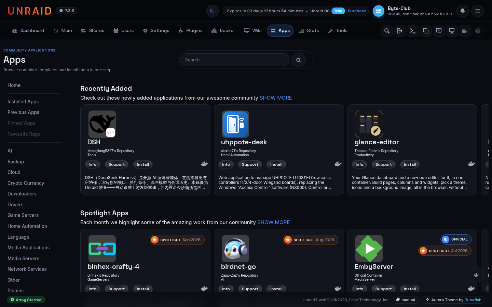
Task: Click the Tunefish theme link
Action: click(473, 300)
